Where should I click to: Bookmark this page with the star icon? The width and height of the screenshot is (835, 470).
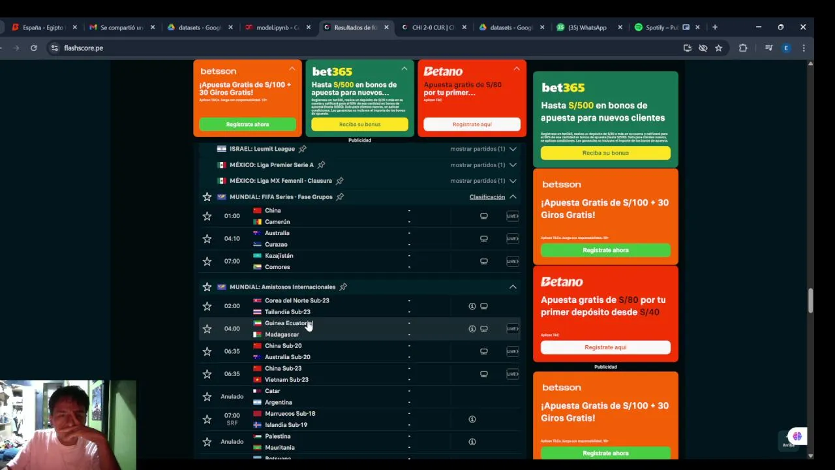718,48
